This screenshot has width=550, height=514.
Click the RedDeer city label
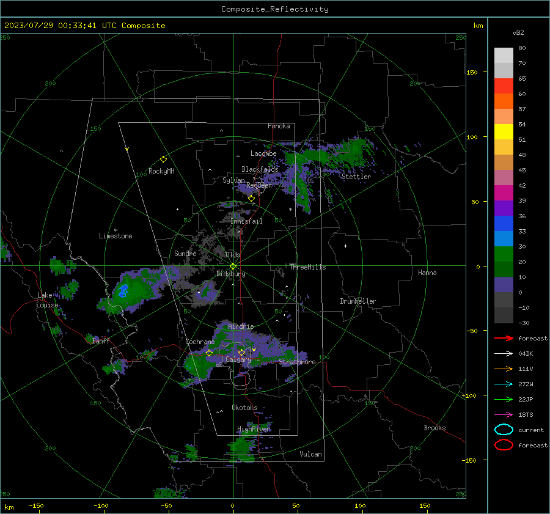click(259, 185)
